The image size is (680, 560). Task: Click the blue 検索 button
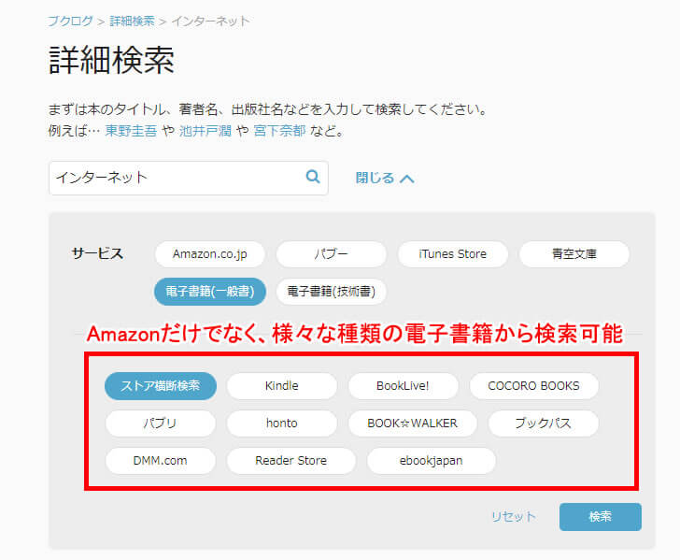click(x=601, y=517)
